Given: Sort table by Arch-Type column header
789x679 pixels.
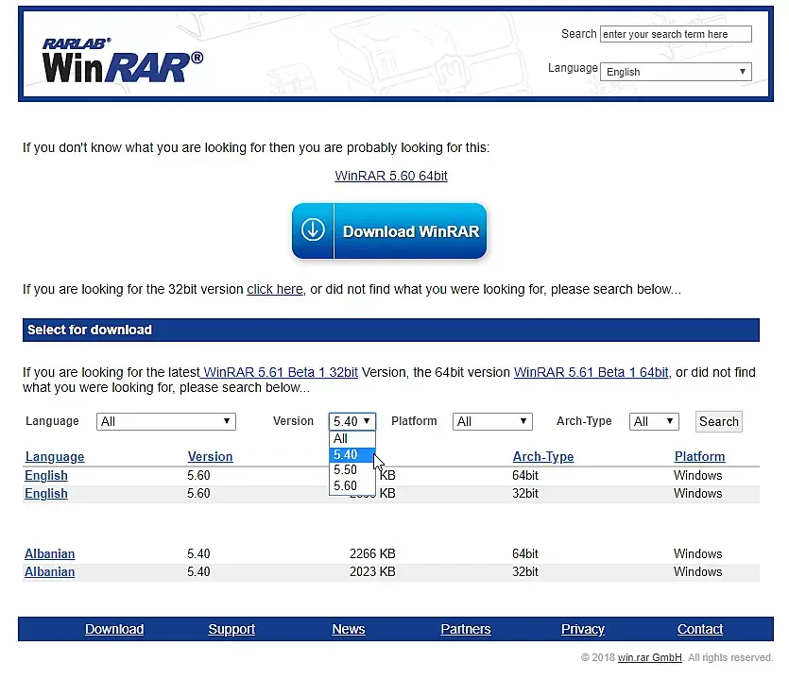Looking at the screenshot, I should coord(543,457).
